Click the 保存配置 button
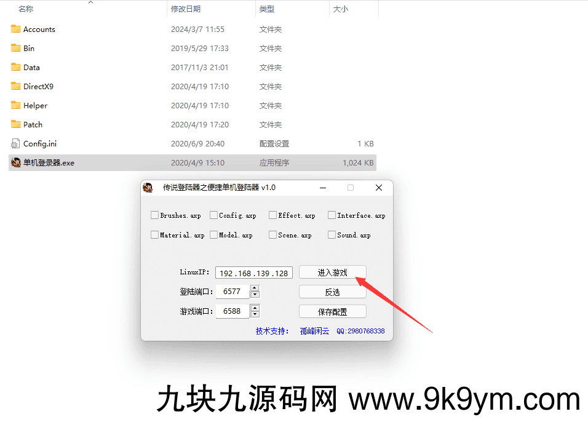This screenshot has height=422, width=588. (x=332, y=311)
